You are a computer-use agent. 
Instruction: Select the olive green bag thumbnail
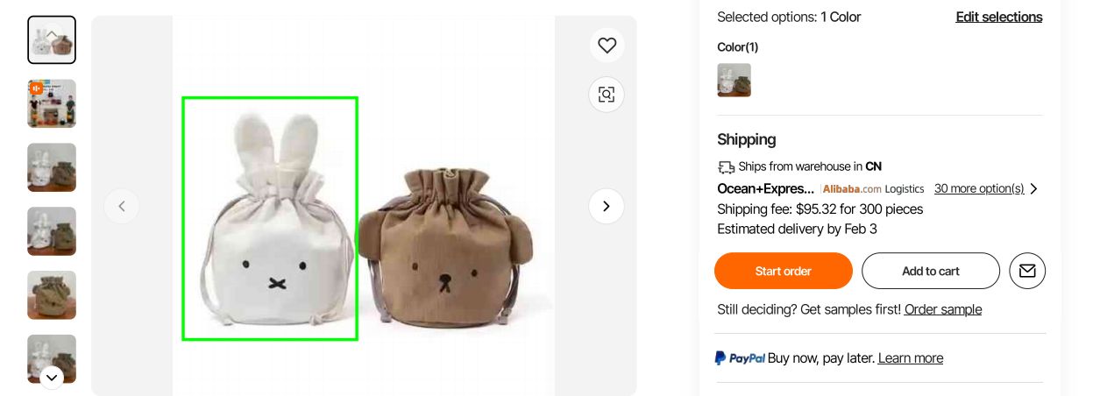tap(52, 294)
